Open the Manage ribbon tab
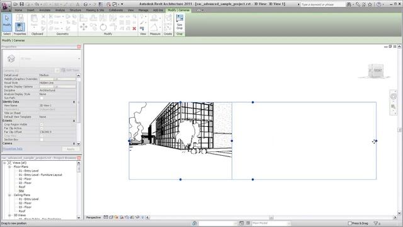 pyautogui.click(x=143, y=10)
